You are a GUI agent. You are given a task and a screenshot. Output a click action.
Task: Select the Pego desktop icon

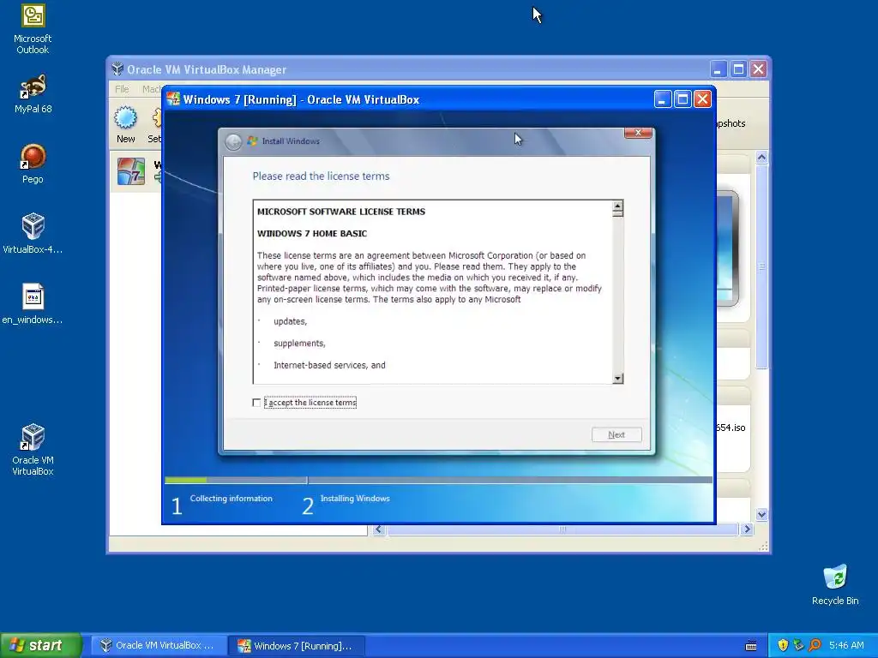tap(33, 164)
